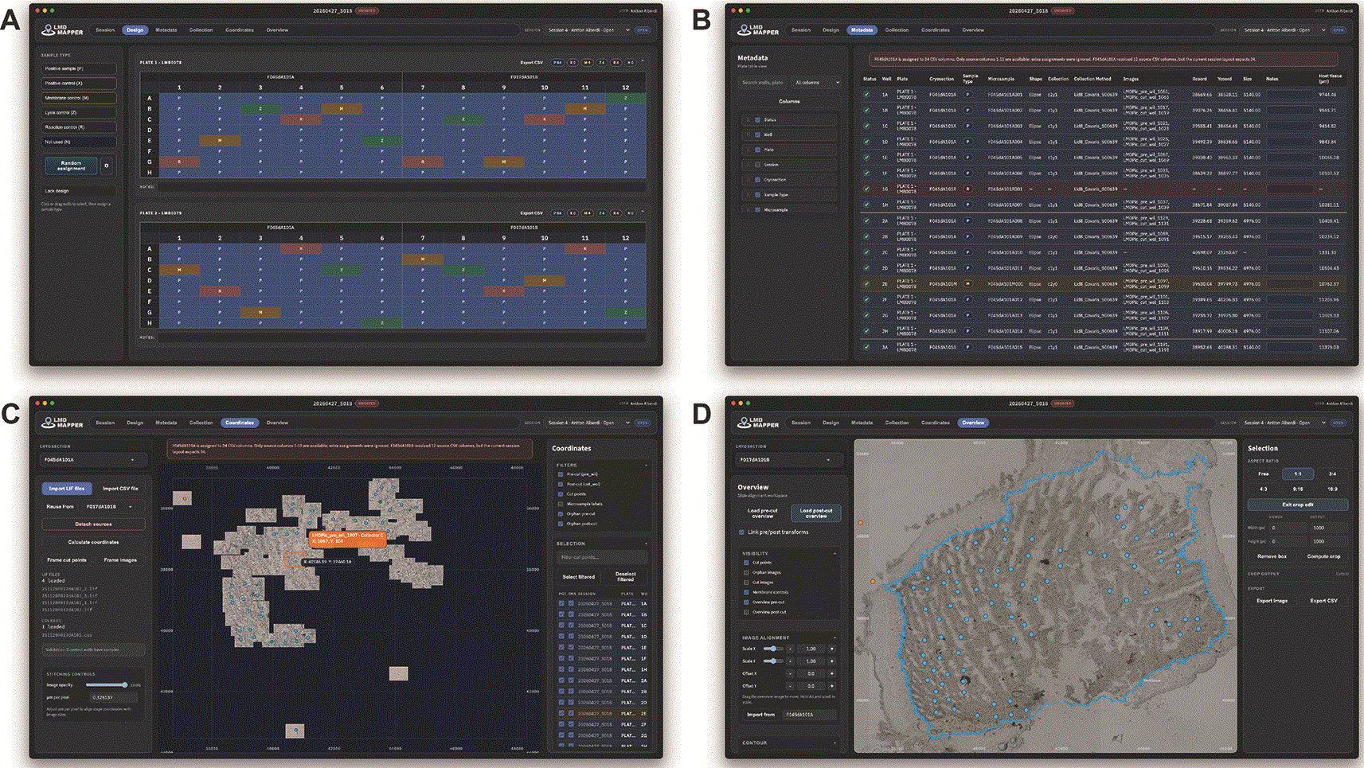Open the All columns dropdown in Metadata
Screen dimensions: 1364x768
(817, 83)
